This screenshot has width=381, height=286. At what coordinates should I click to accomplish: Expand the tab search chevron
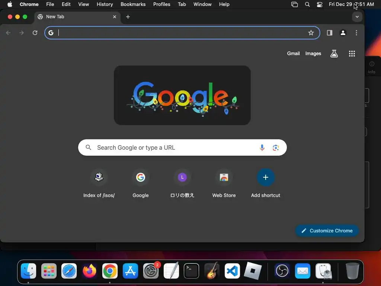pyautogui.click(x=357, y=17)
